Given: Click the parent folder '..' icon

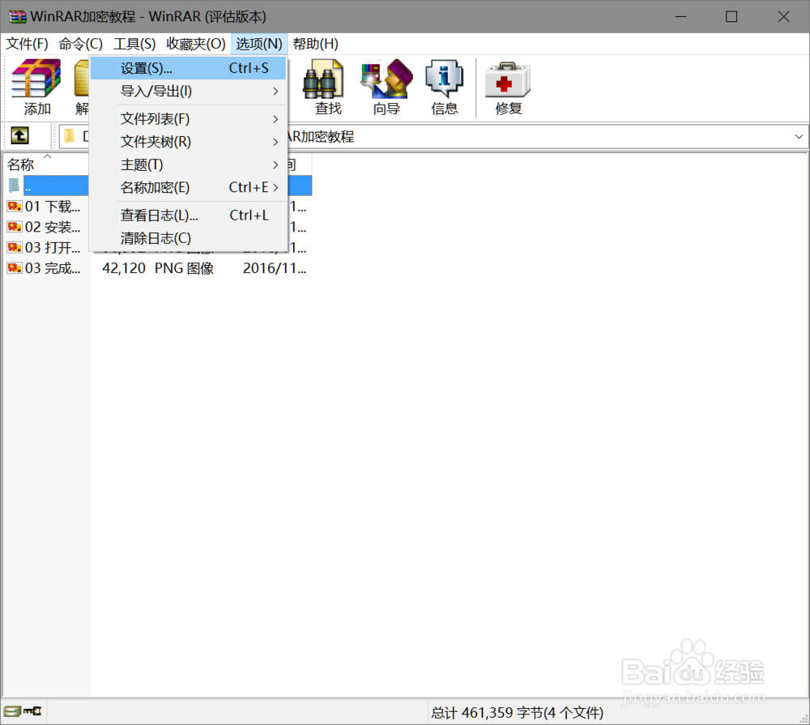Looking at the screenshot, I should point(15,185).
